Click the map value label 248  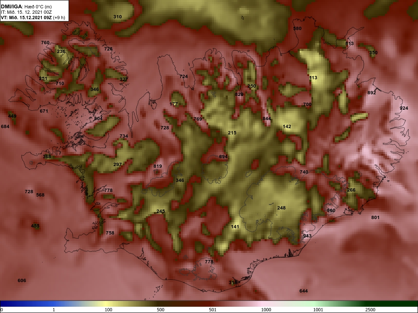tap(281, 208)
